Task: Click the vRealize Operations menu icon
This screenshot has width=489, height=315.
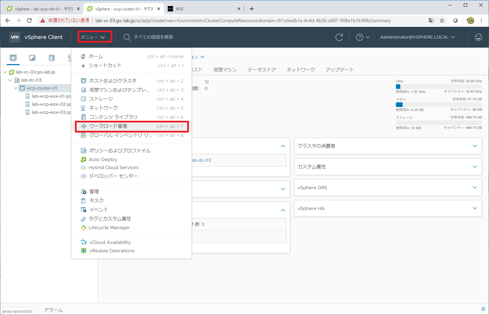Action: [x=84, y=251]
